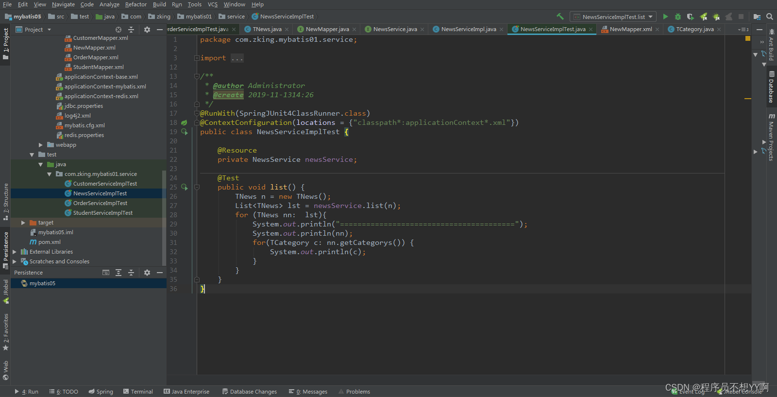Open run configuration dropdown NewsServiceImplTest.list
Screen dimensions: 777x397
pos(613,17)
